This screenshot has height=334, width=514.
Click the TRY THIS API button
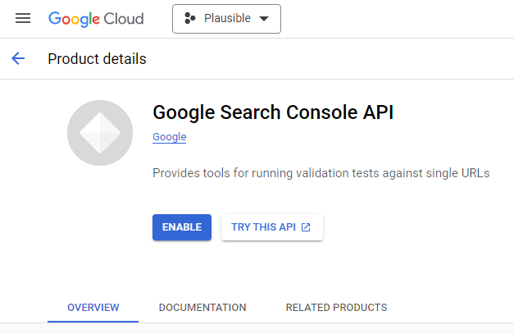point(272,227)
